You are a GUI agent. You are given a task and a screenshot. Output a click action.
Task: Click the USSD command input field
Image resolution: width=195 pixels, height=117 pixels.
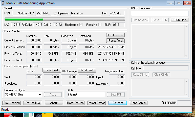point(160,13)
